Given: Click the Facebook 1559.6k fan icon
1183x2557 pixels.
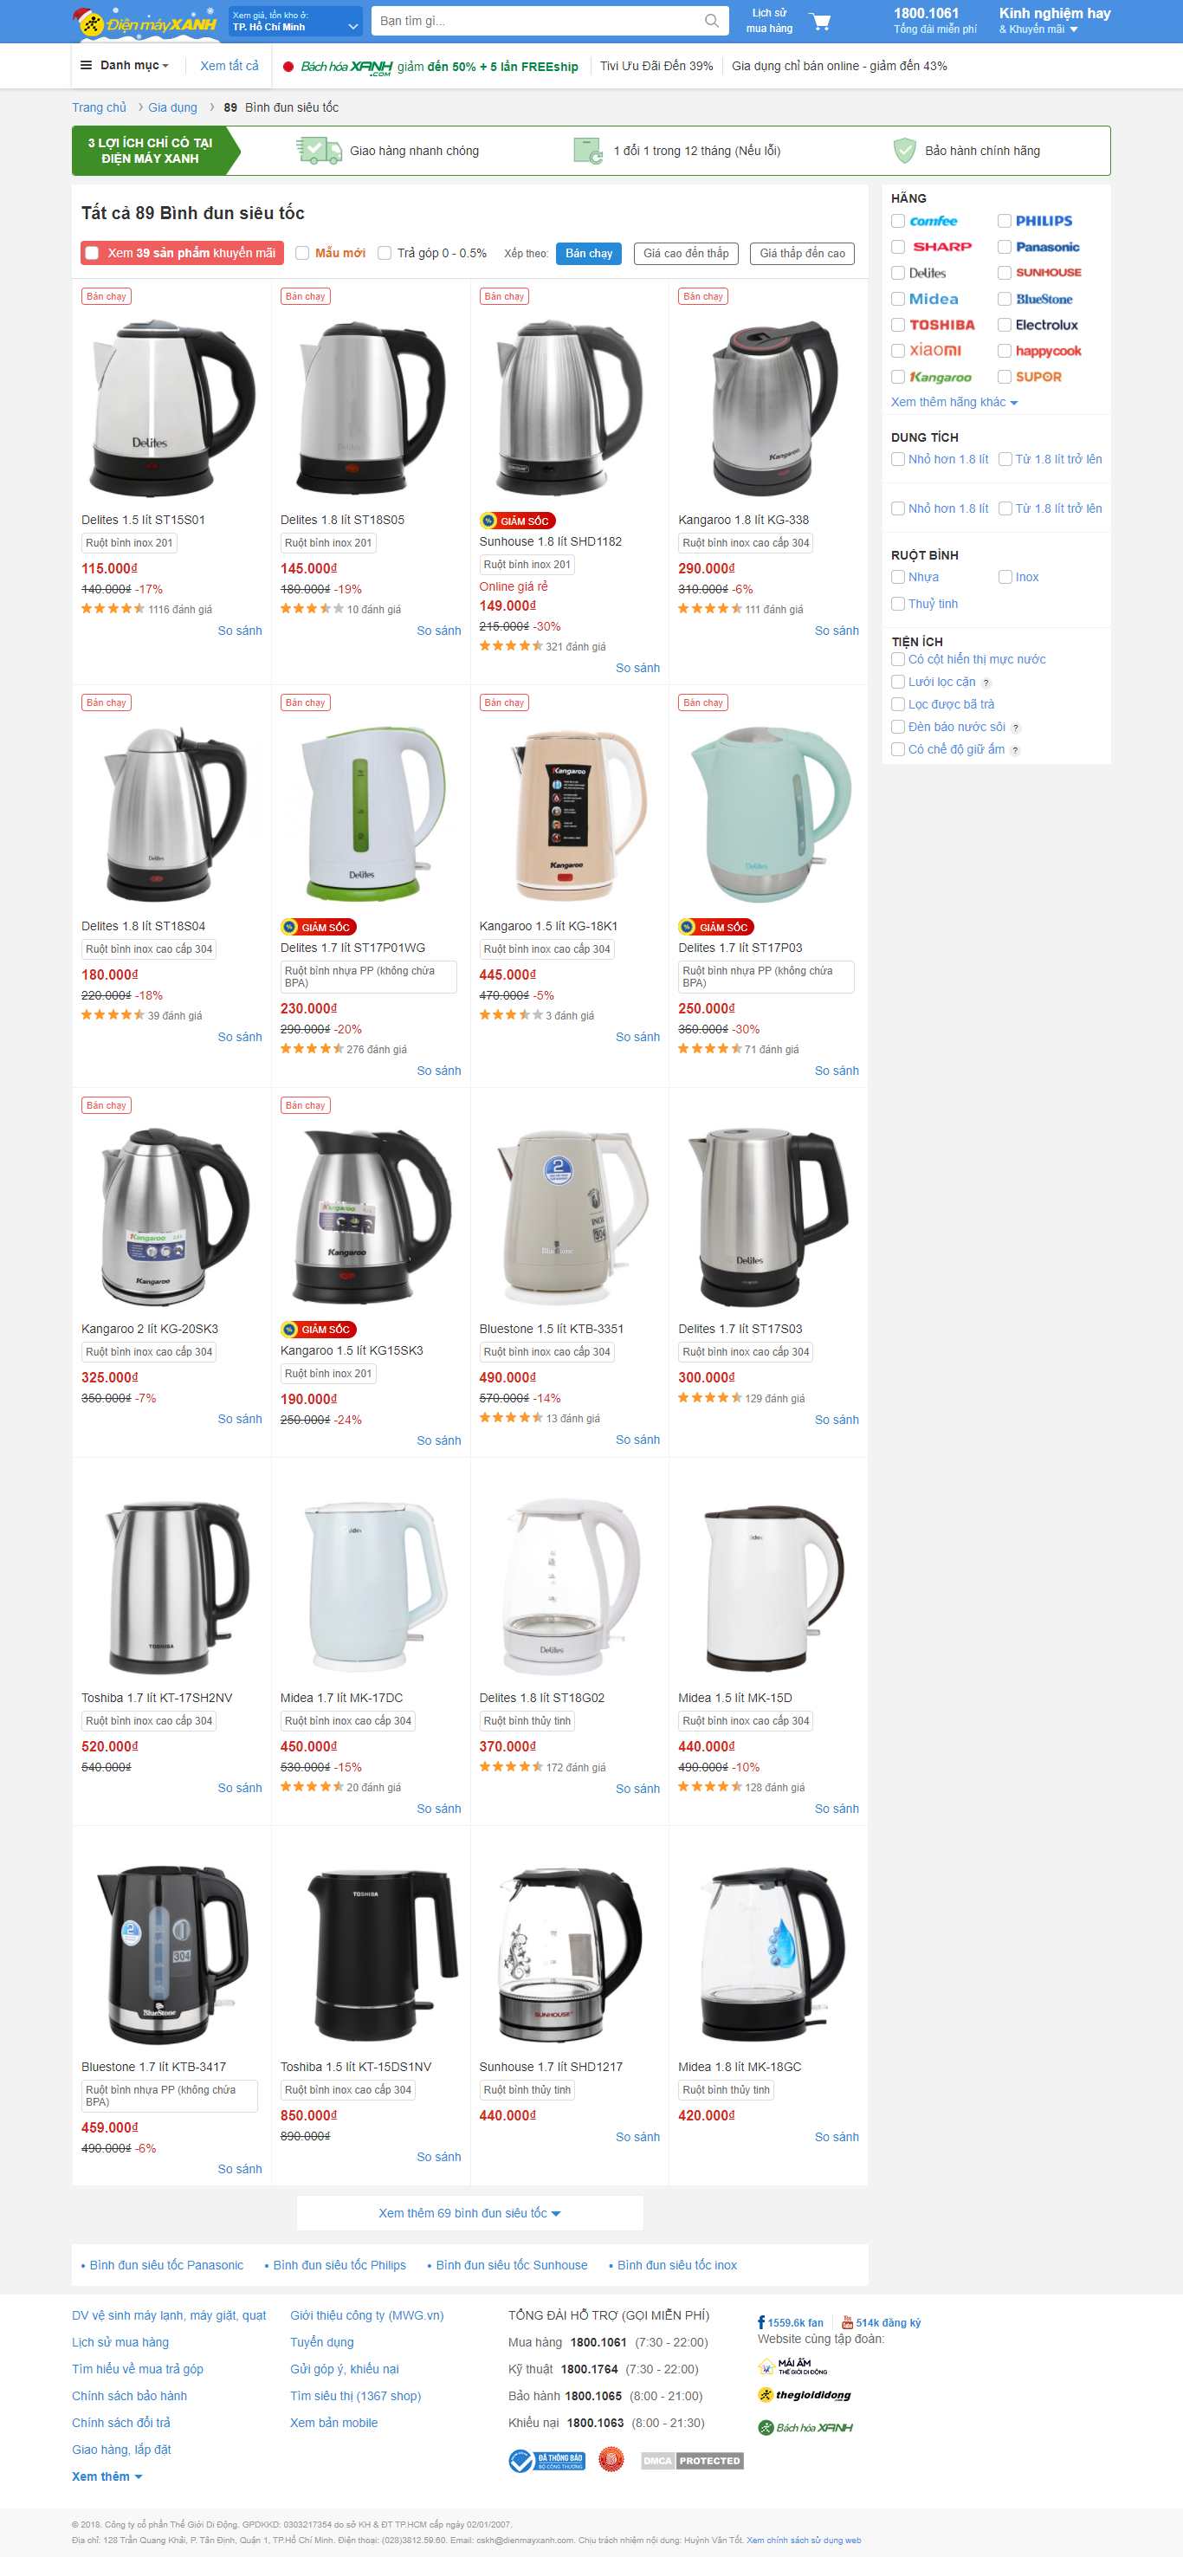Looking at the screenshot, I should 761,2321.
